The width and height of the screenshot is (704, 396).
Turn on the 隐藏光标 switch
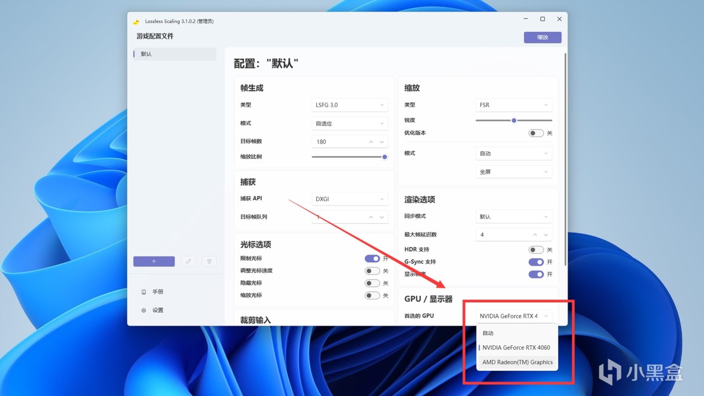point(372,283)
